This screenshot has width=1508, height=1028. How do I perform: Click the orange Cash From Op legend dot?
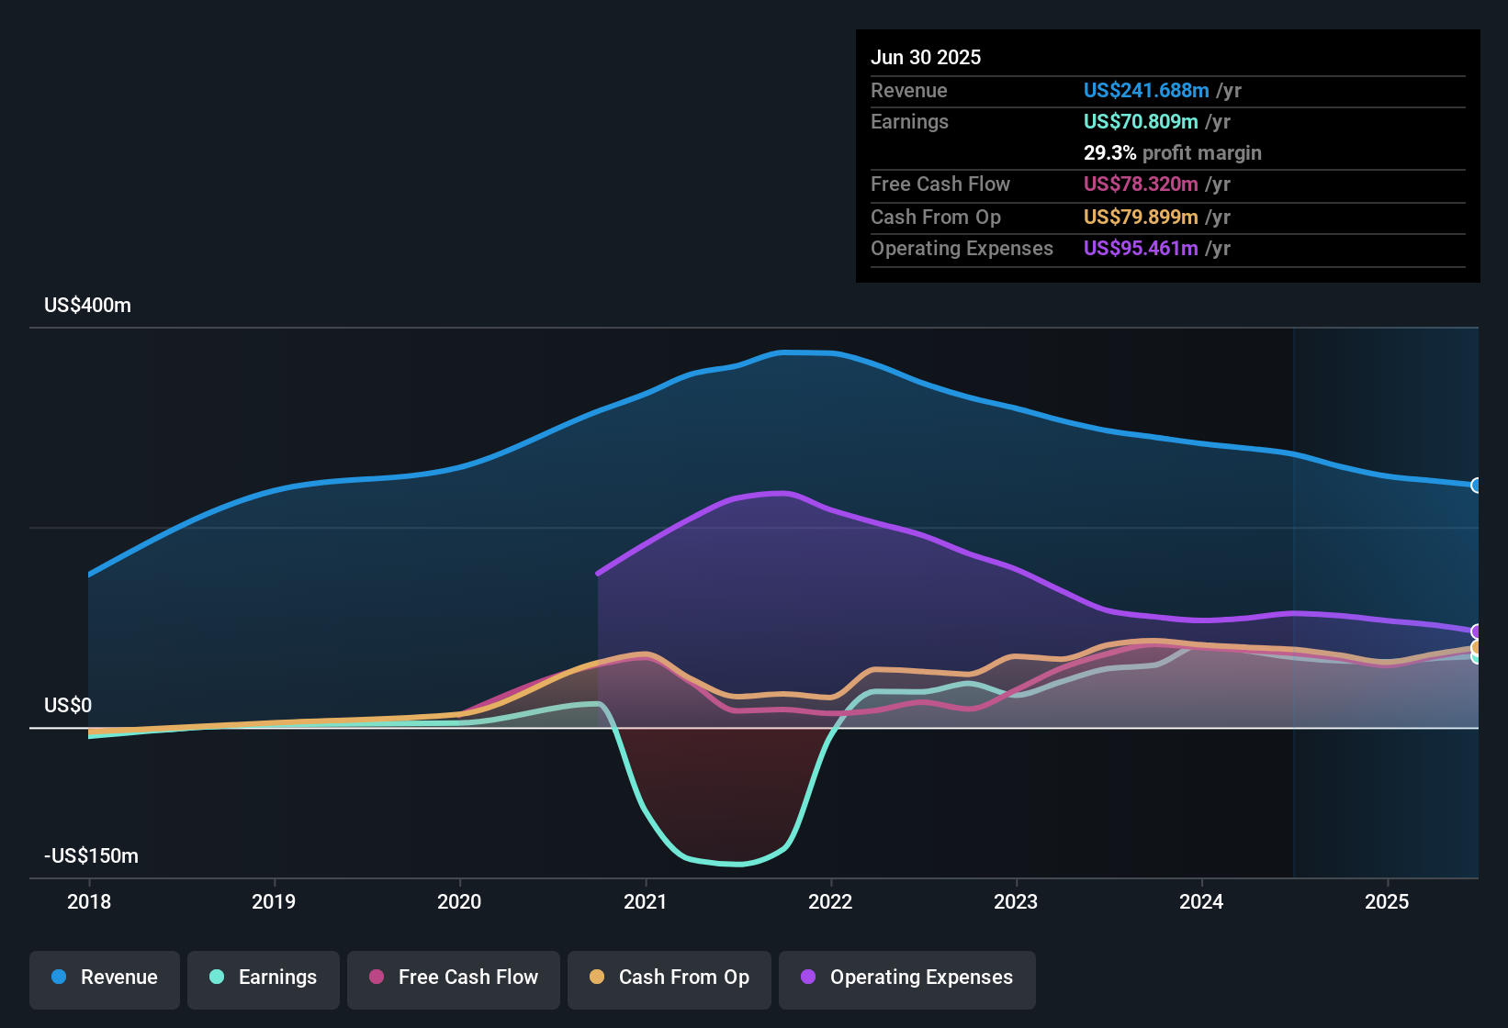coord(596,978)
